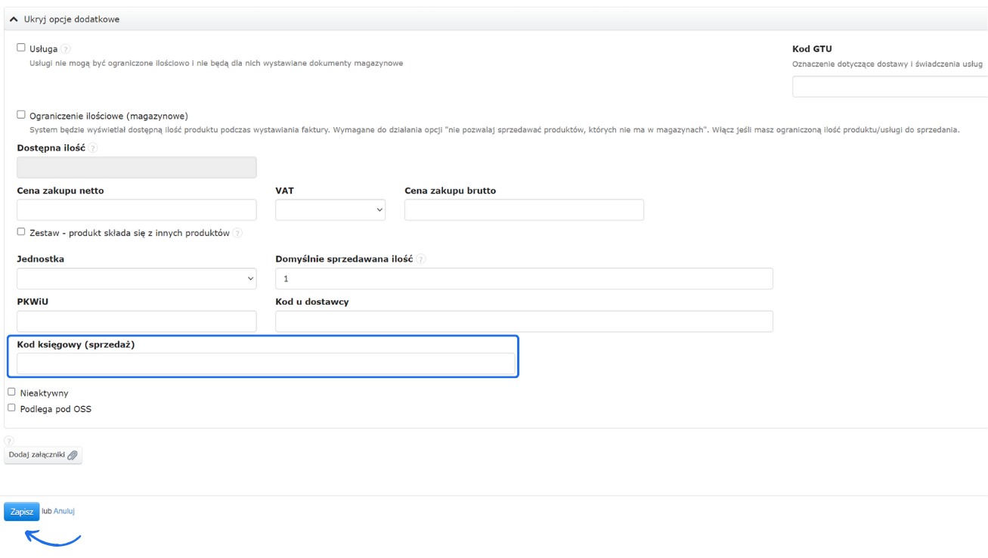Click help icon next to Zestaw option
The height and width of the screenshot is (558, 988).
pyautogui.click(x=237, y=234)
